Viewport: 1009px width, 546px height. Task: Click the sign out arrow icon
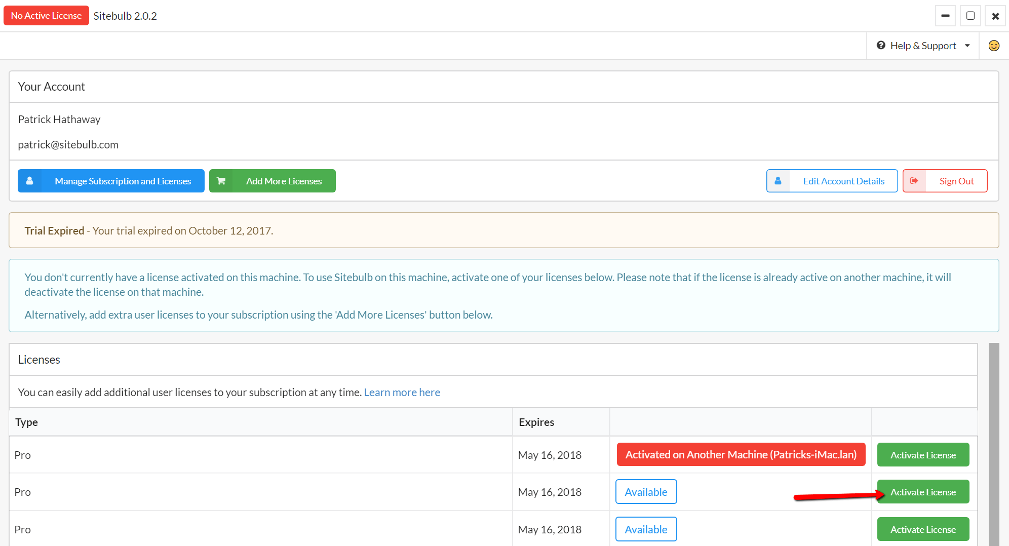(914, 181)
